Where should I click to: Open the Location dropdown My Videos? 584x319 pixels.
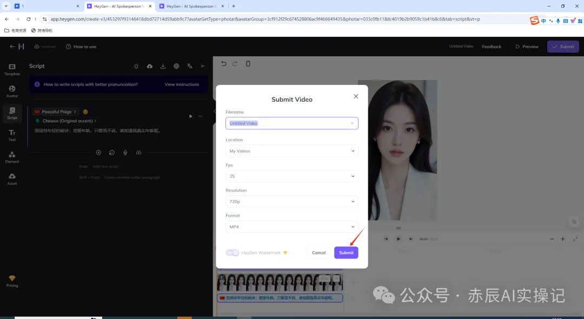(x=291, y=151)
